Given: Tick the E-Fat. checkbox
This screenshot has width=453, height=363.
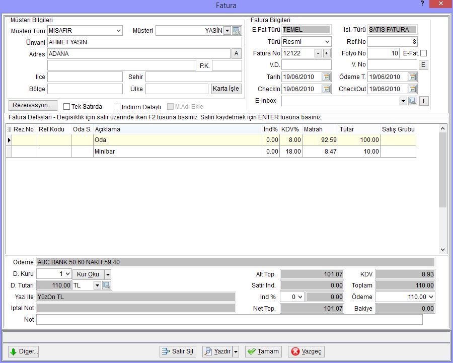Looking at the screenshot, I should coord(423,53).
